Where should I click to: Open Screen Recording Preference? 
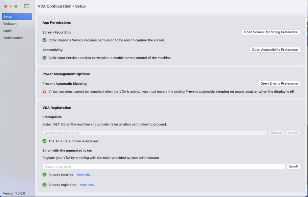pyautogui.click(x=271, y=32)
